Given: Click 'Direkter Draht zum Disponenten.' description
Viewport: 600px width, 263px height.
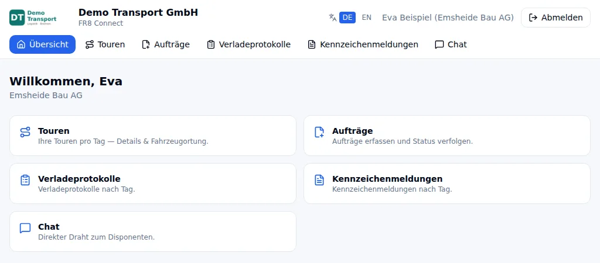Looking at the screenshot, I should [97, 237].
